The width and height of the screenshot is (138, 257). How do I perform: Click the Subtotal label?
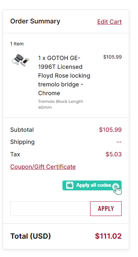[x=22, y=130]
